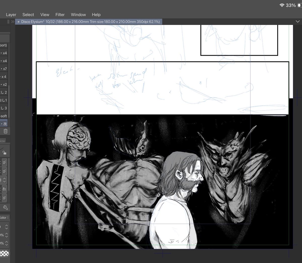Open dynamics button just above the wrench icon

[4, 197]
